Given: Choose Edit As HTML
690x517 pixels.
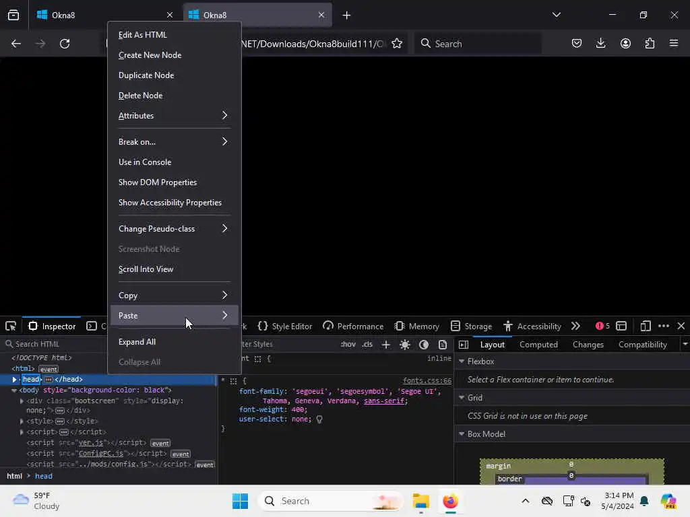Looking at the screenshot, I should [x=175, y=35].
